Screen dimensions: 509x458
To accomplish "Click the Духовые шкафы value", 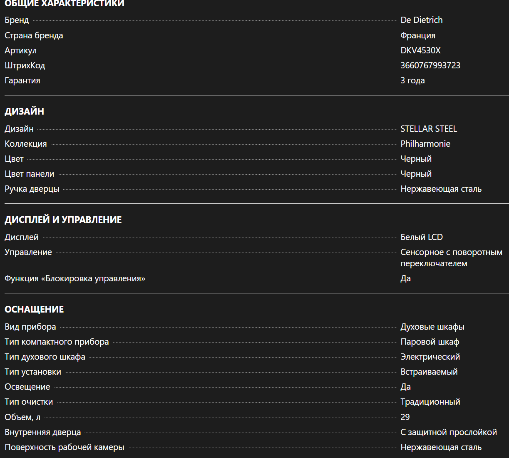I will pos(432,327).
